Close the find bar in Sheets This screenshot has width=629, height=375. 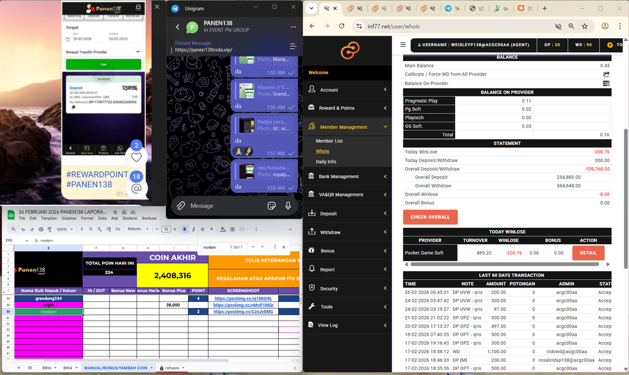(x=284, y=247)
